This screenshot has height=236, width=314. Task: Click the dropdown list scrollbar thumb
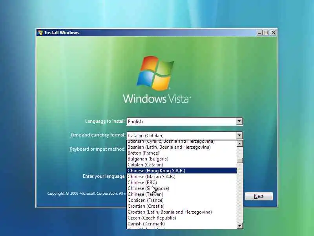(239, 160)
